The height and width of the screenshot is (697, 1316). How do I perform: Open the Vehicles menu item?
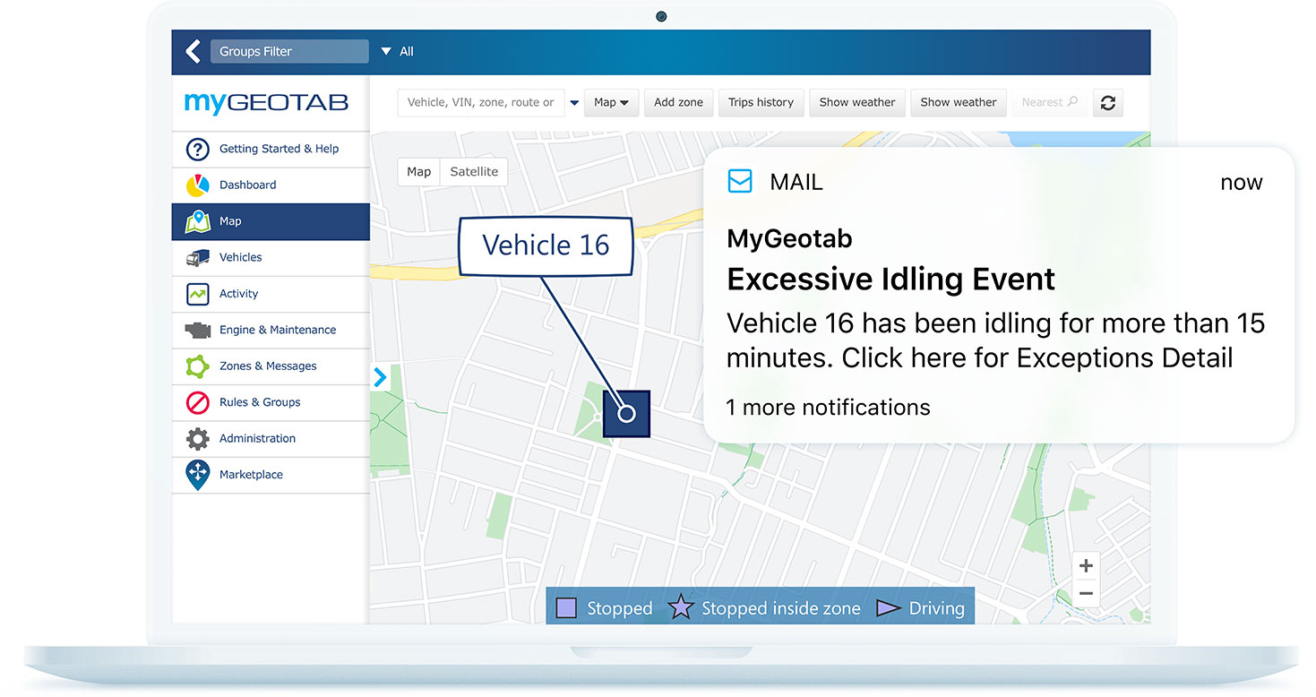pyautogui.click(x=271, y=257)
